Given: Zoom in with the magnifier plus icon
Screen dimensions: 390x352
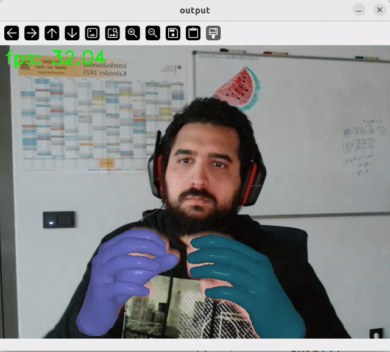Looking at the screenshot, I should [x=132, y=33].
